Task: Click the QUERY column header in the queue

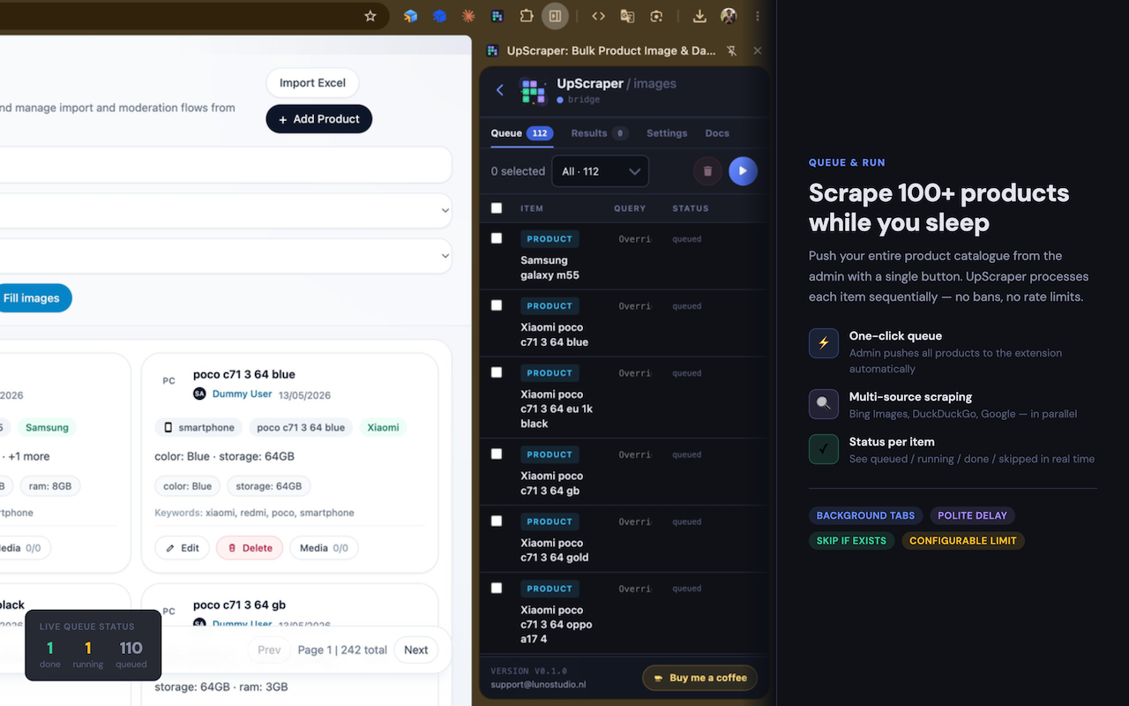Action: click(x=630, y=208)
